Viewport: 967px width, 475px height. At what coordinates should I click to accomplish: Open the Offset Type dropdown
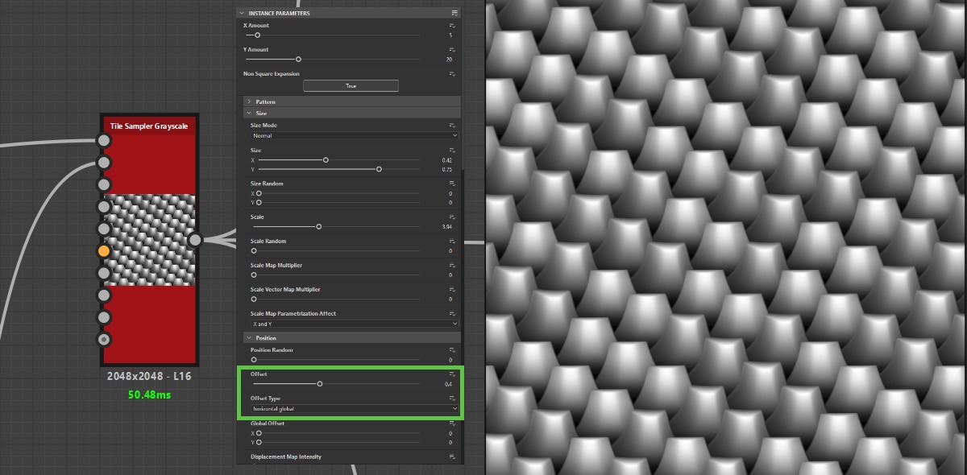click(x=353, y=409)
